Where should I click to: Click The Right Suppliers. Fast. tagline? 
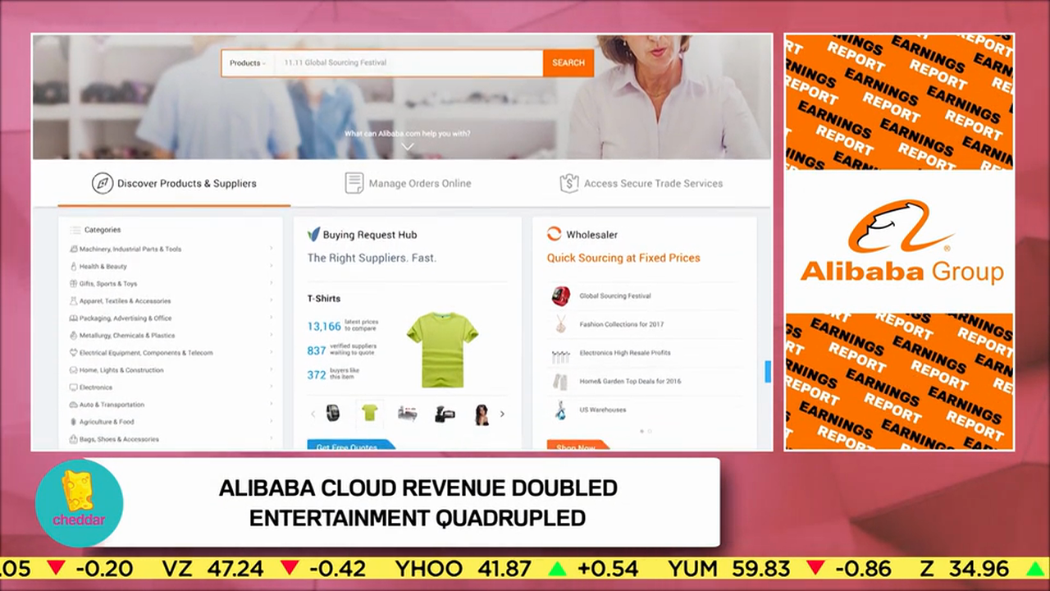372,258
